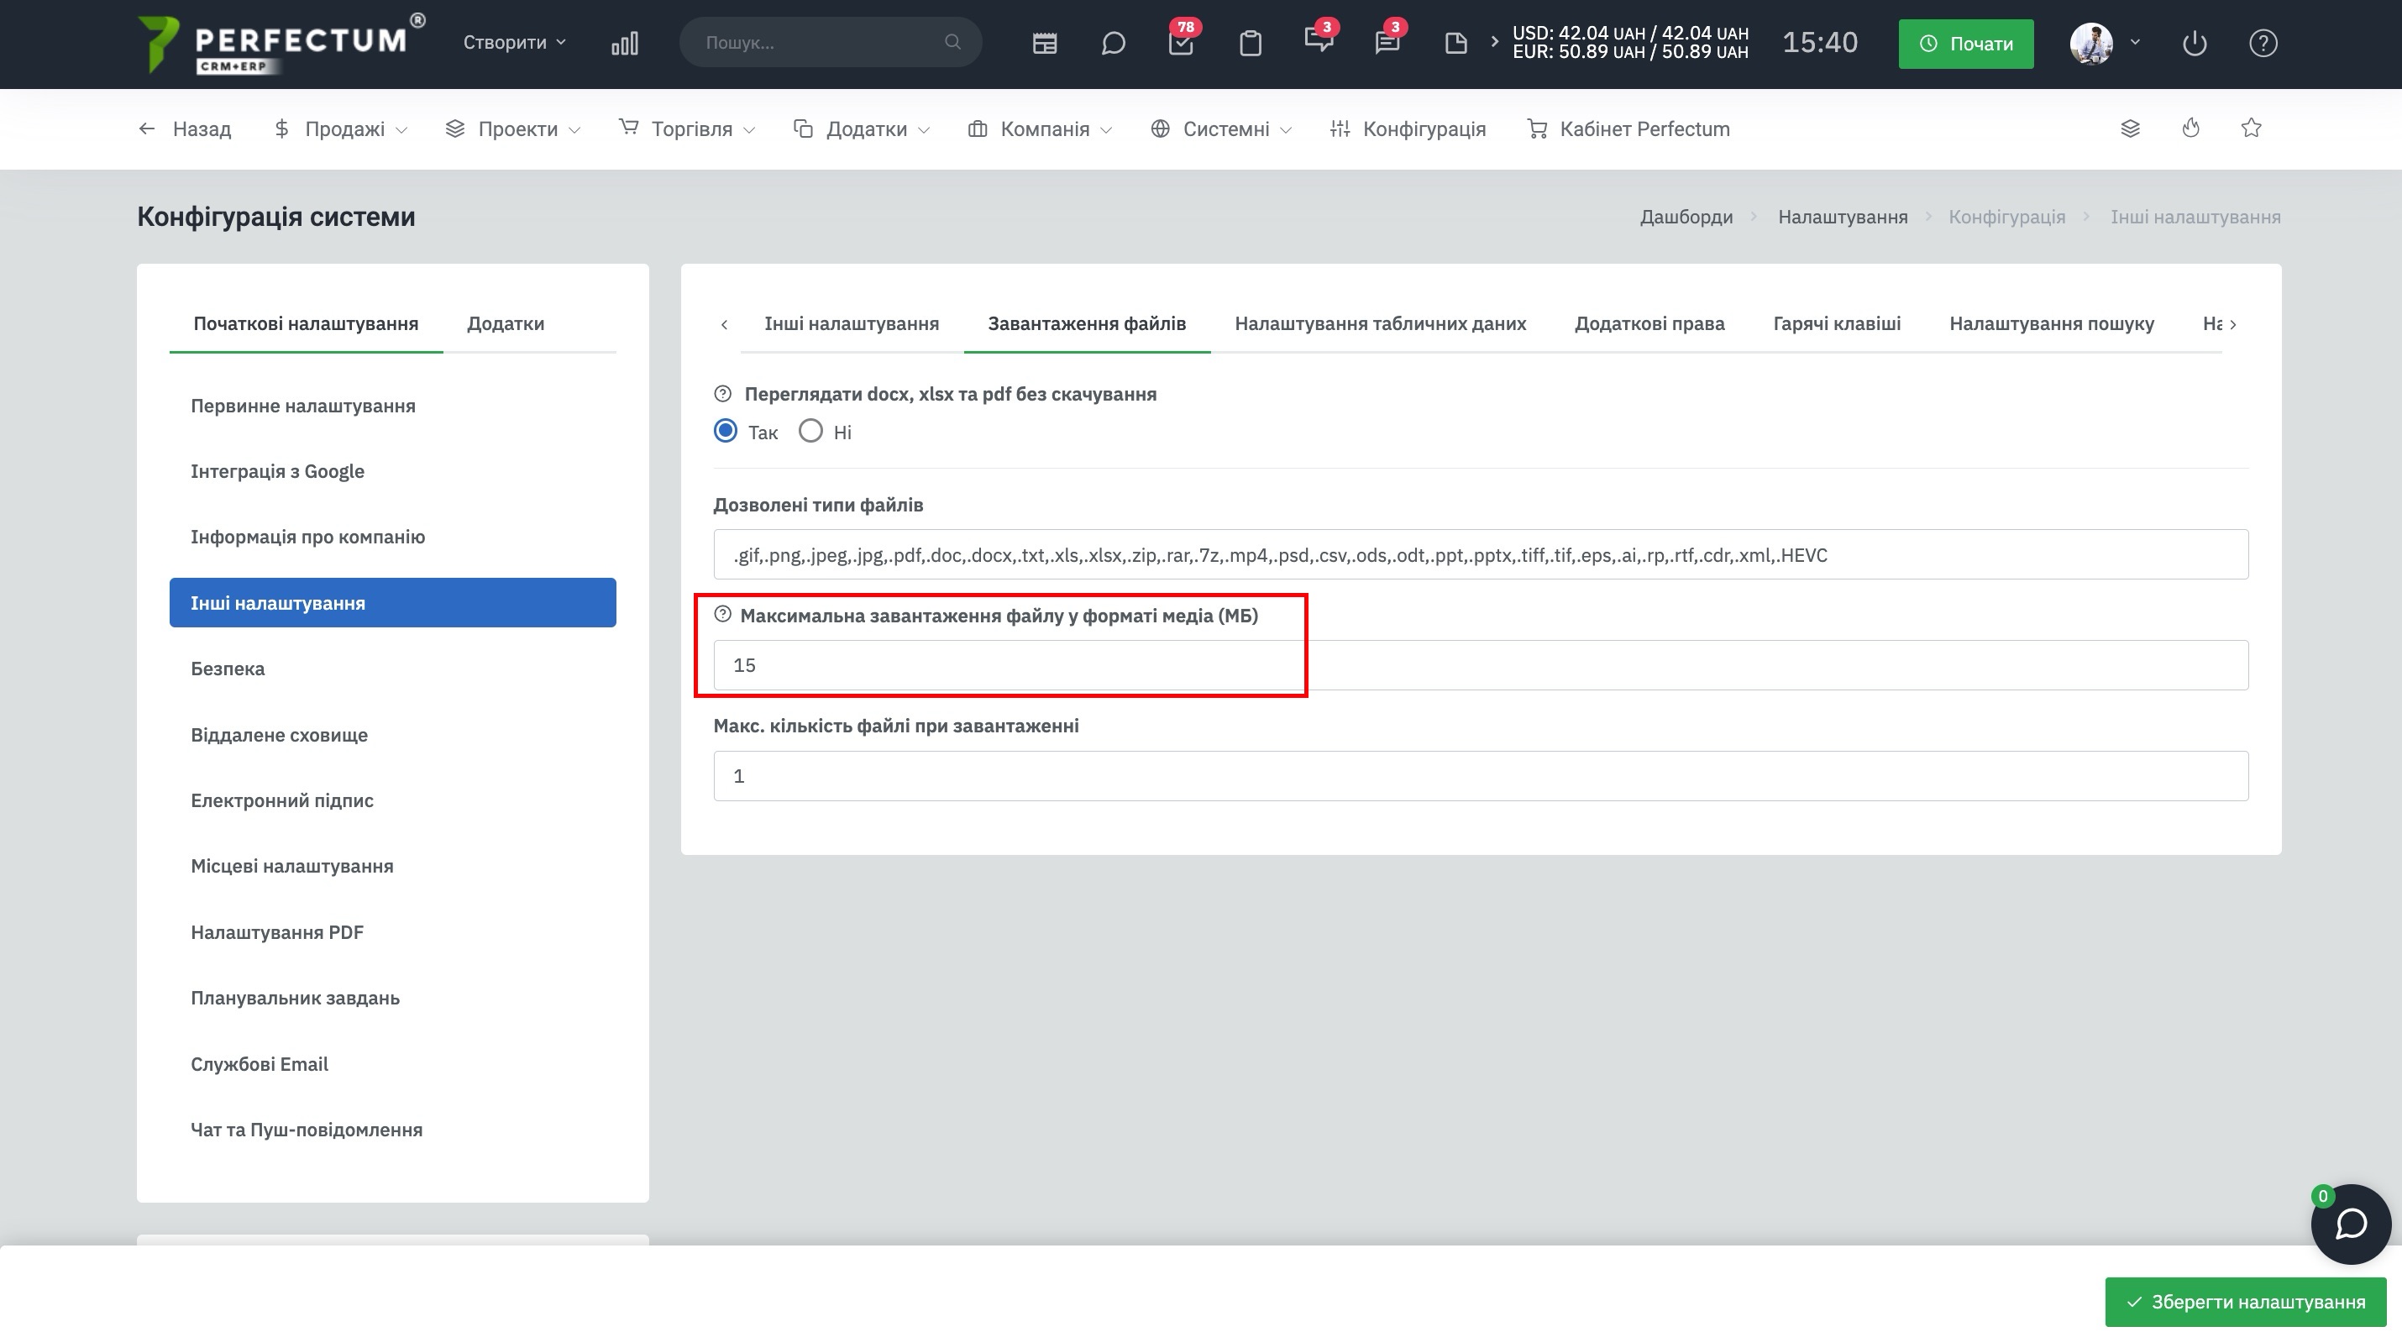Open tasks icon with 78 badge
The image size is (2402, 1332).
[x=1183, y=41]
